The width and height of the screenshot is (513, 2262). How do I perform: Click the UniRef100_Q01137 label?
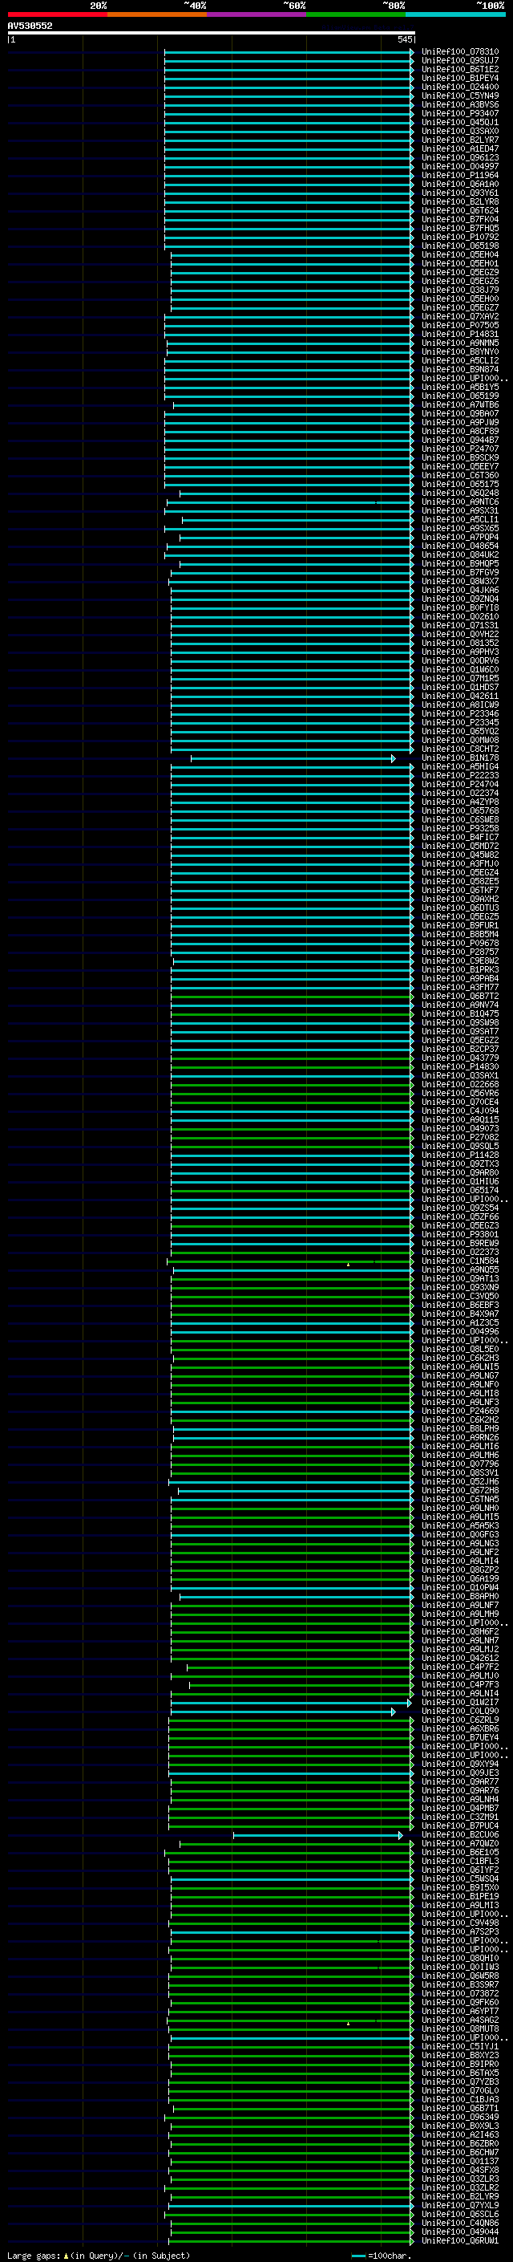click(x=460, y=2161)
